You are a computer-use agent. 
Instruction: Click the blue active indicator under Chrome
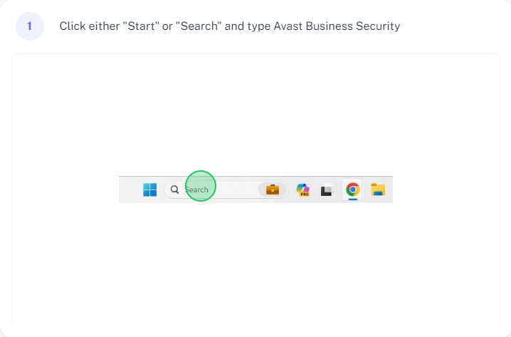(352, 199)
